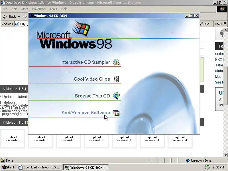Viewport: 228px width, 171px height.
Task: Open Add/Remove Software
Action: [x=86, y=113]
